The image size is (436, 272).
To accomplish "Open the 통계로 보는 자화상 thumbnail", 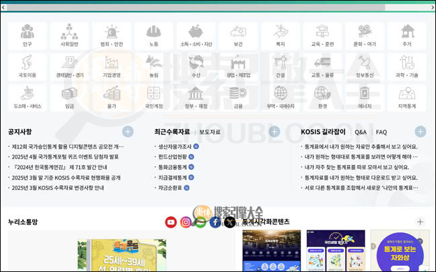I will pyautogui.click(x=400, y=251).
